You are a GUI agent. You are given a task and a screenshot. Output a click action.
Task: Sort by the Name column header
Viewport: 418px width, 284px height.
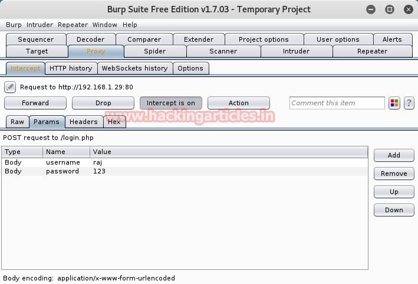(66, 152)
